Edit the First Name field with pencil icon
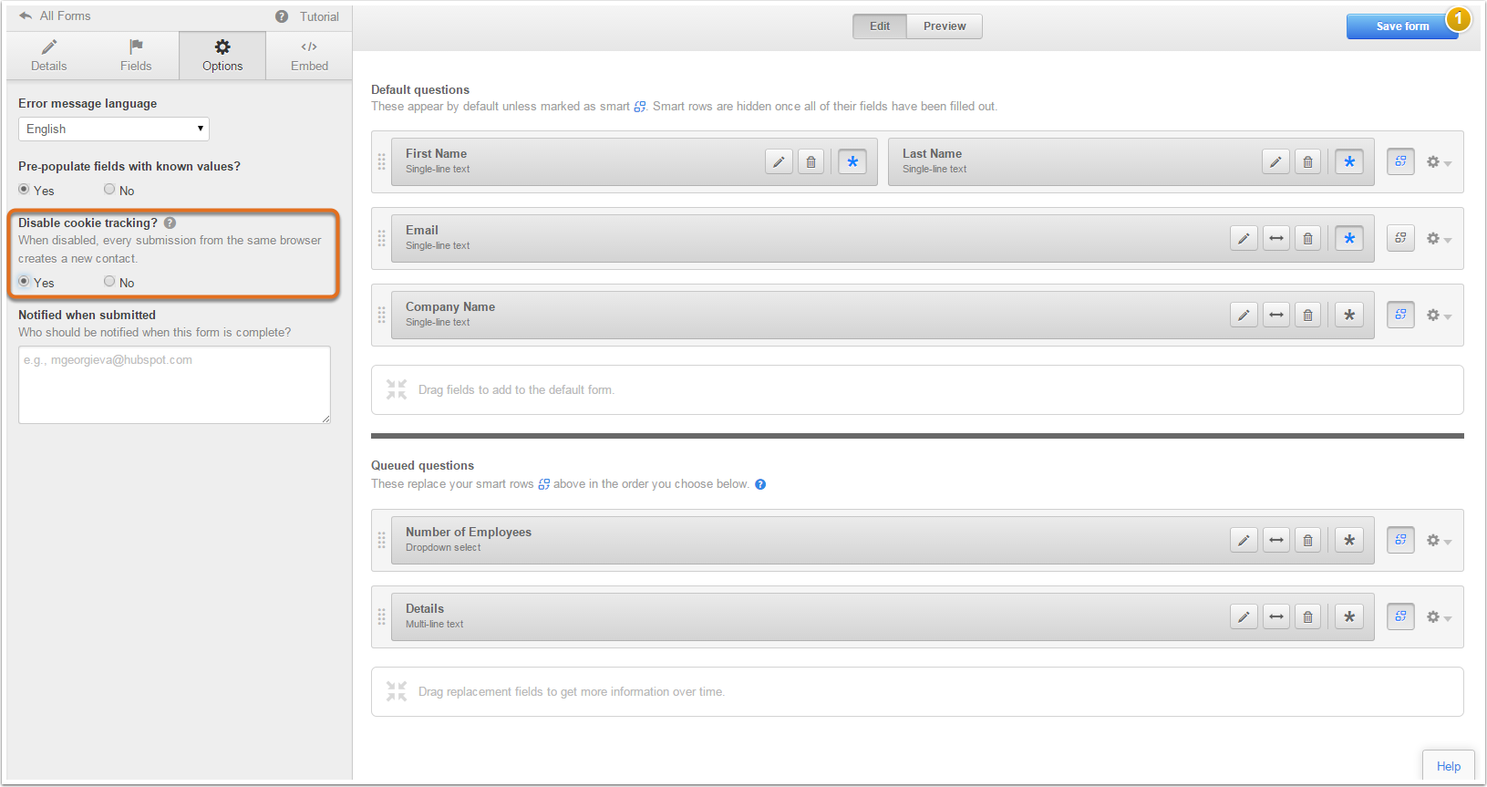The width and height of the screenshot is (1487, 787). [779, 162]
